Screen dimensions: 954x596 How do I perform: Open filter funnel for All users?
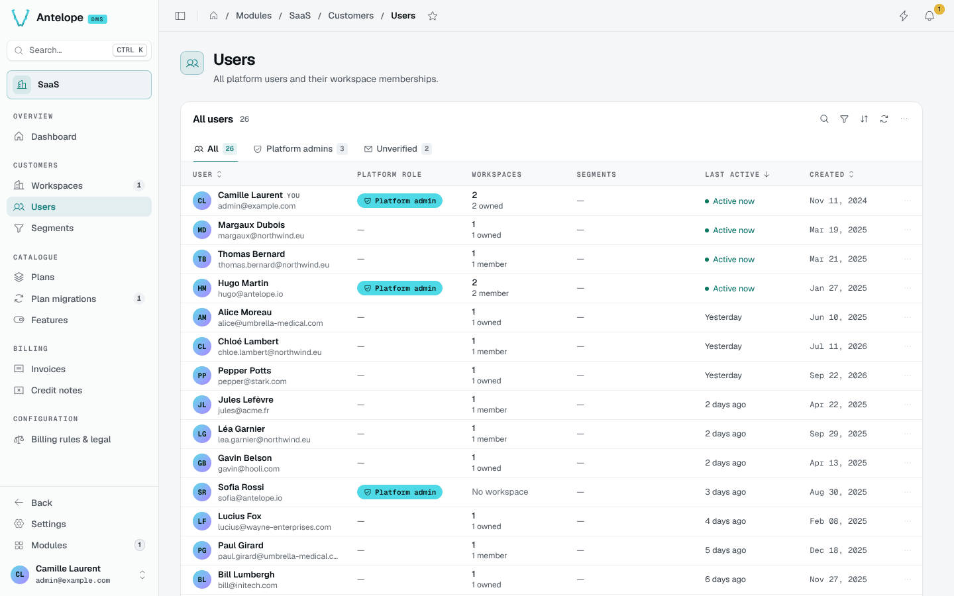[844, 119]
